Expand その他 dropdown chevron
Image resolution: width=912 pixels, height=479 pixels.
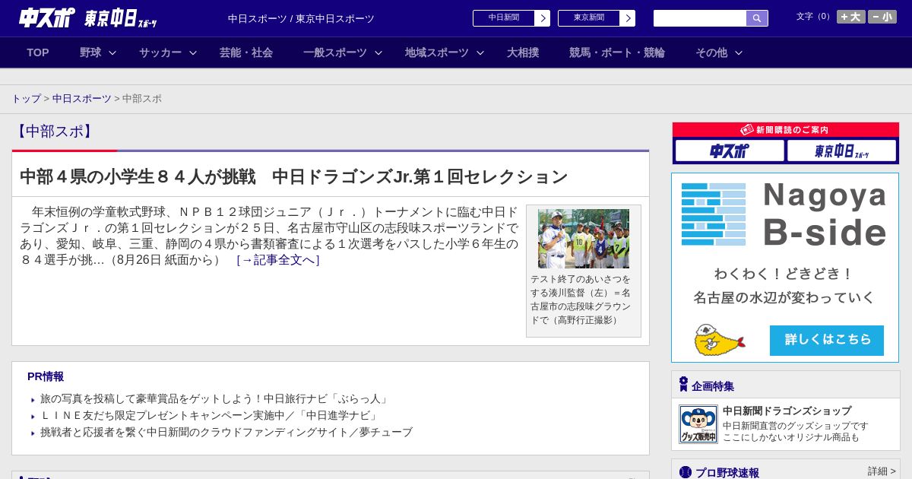(739, 52)
